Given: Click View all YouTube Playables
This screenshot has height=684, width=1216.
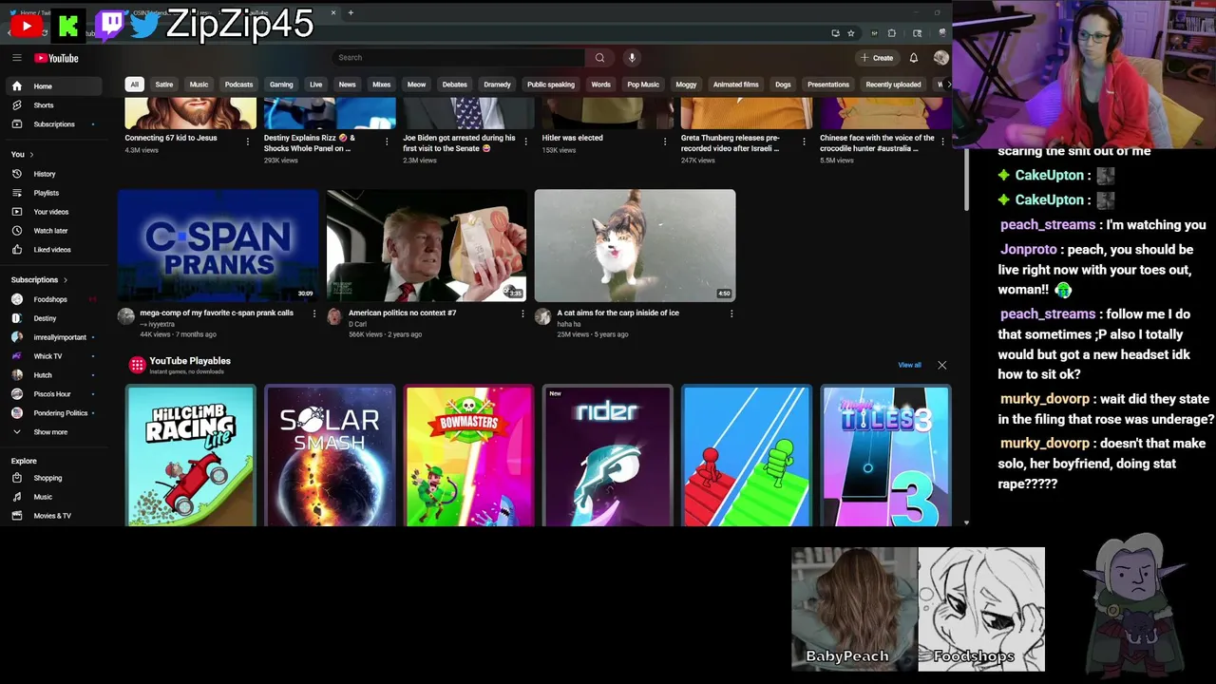Looking at the screenshot, I should point(909,365).
